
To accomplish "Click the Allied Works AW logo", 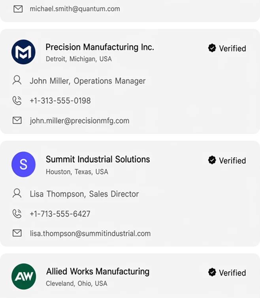I will pyautogui.click(x=24, y=276).
